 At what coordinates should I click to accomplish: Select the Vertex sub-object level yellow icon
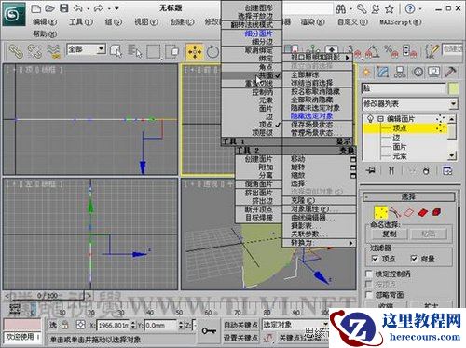click(381, 212)
